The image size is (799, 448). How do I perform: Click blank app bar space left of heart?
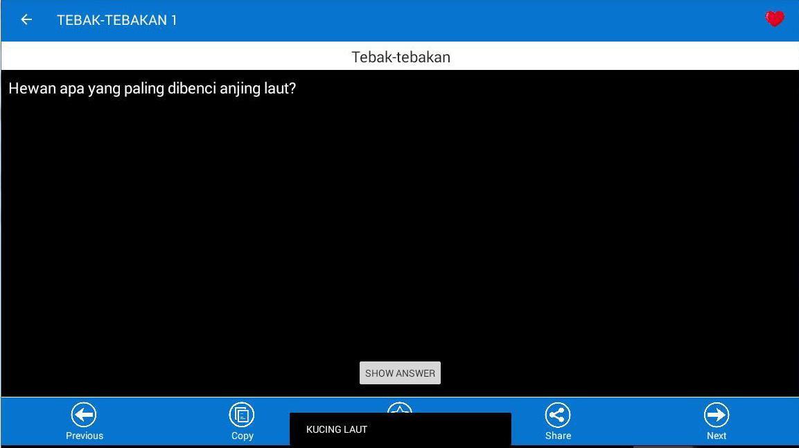pyautogui.click(x=485, y=20)
